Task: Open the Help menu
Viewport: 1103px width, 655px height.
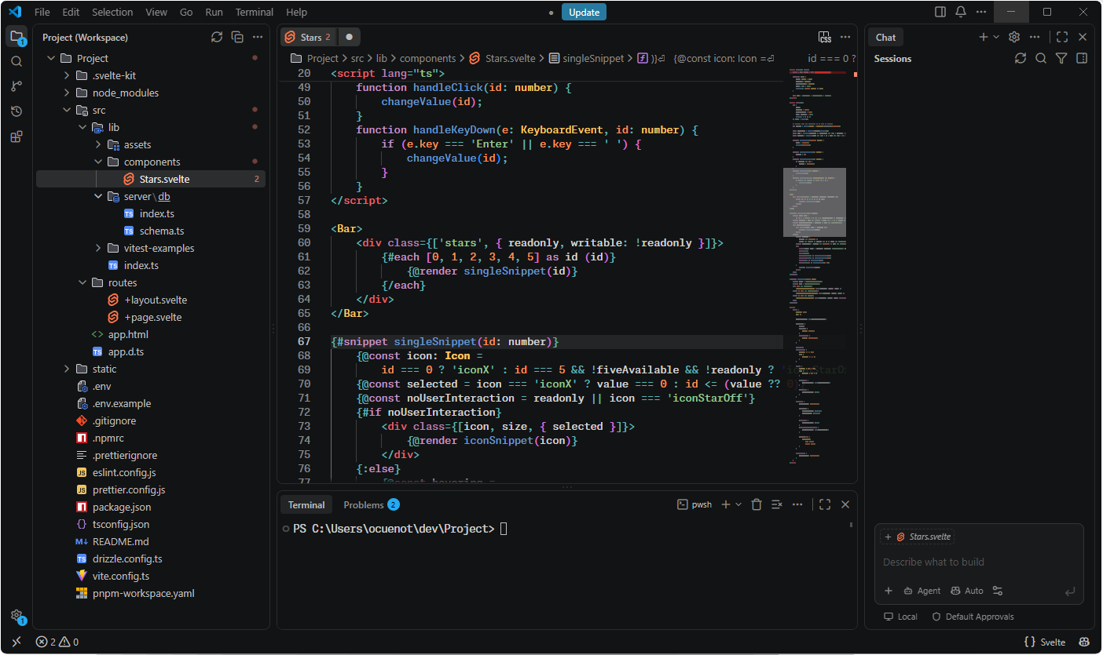Action: (x=297, y=12)
